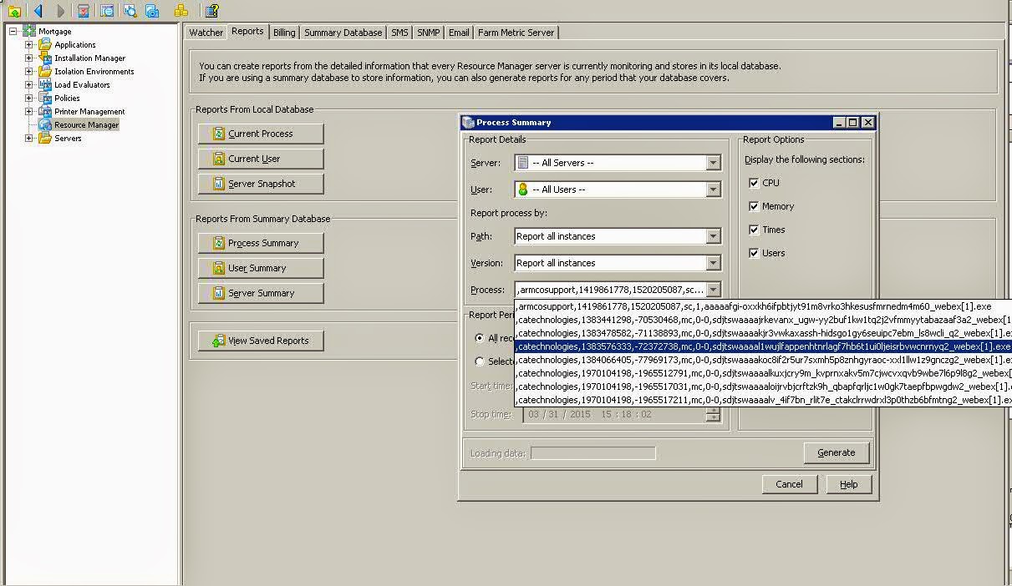This screenshot has height=586, width=1012.
Task: Open the help question-mark toolbar icon
Action: click(211, 11)
